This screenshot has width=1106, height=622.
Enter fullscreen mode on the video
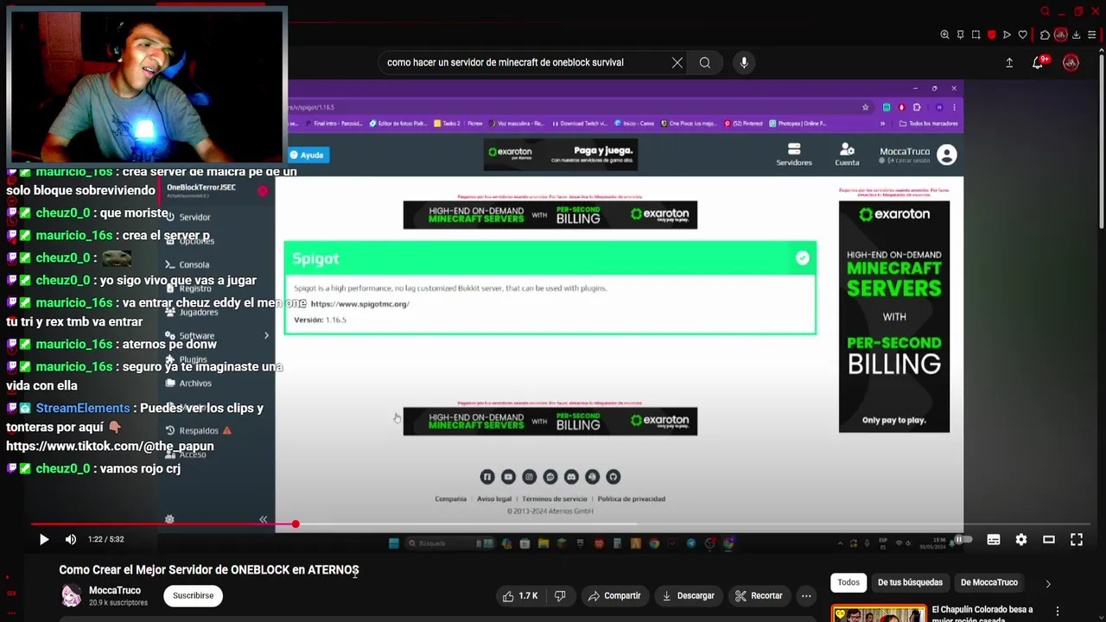coord(1077,539)
